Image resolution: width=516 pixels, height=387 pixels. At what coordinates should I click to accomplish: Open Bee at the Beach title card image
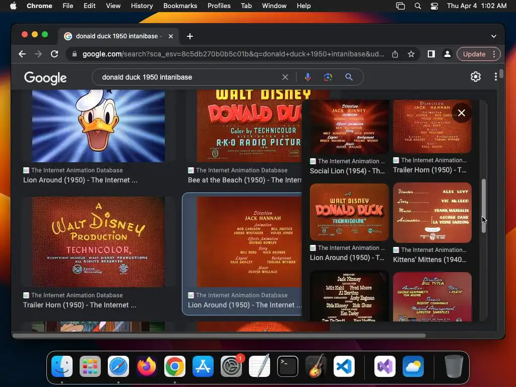(249, 126)
